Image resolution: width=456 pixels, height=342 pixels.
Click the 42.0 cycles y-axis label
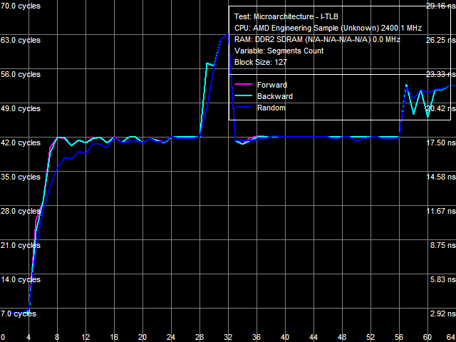click(x=21, y=142)
